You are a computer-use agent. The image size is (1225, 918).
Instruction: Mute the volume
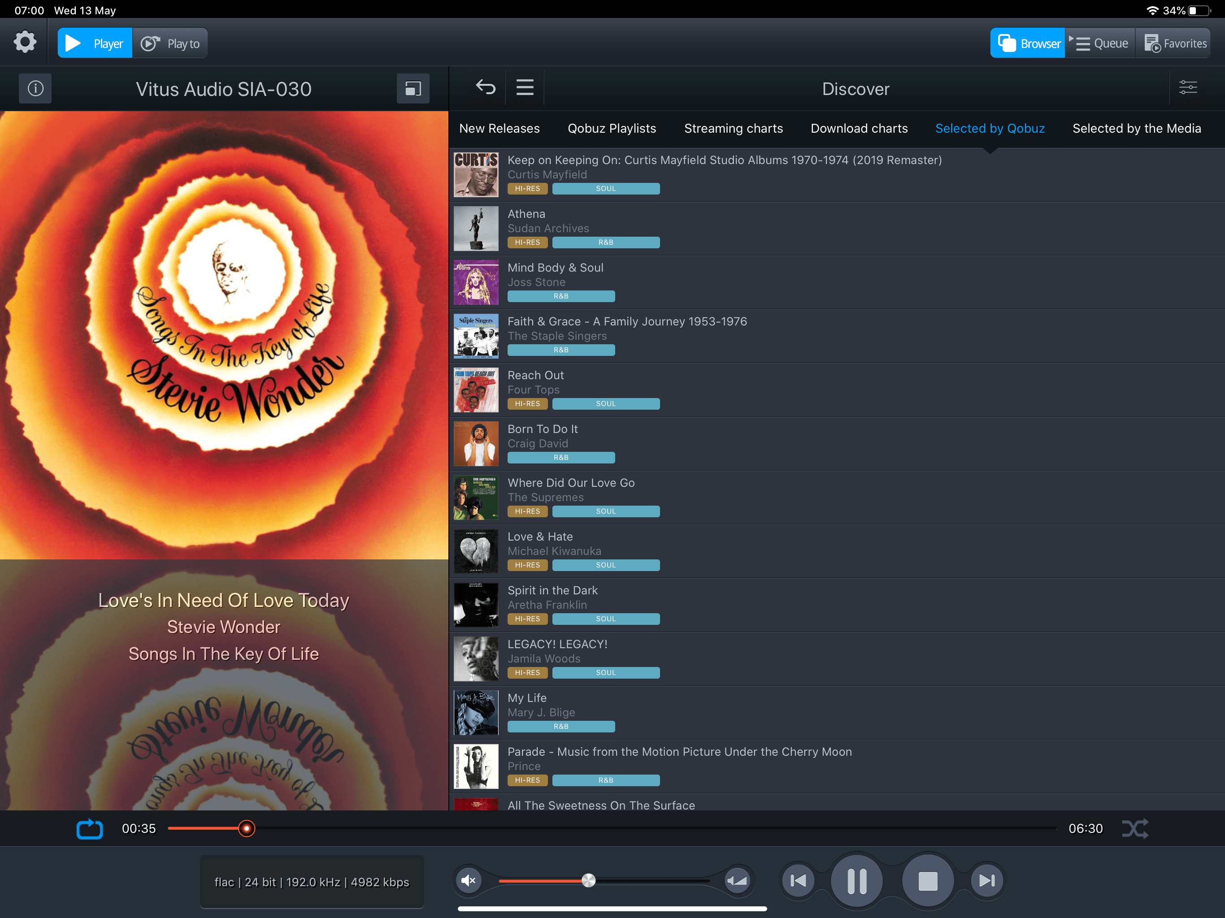click(x=469, y=880)
